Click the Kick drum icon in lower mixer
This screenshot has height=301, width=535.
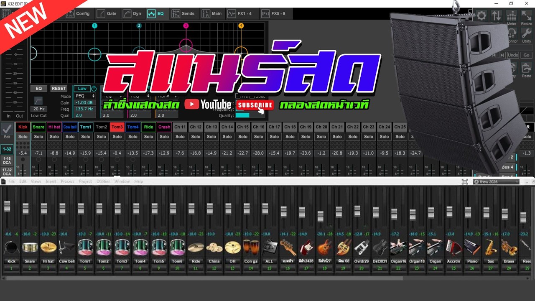11,247
